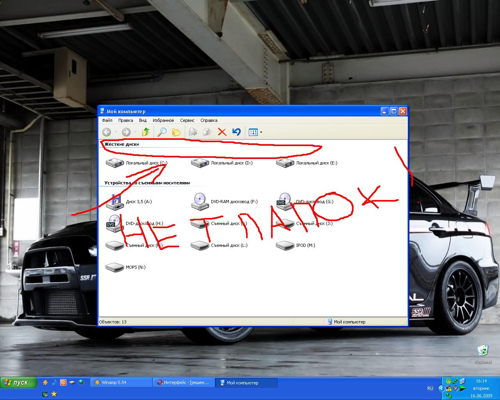The width and height of the screenshot is (500, 400).
Task: Click the 16:14 tray clock
Action: pyautogui.click(x=481, y=381)
